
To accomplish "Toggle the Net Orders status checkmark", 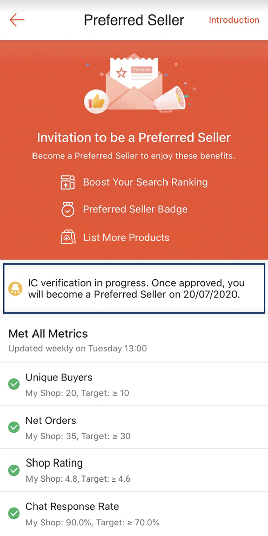I will click(x=14, y=427).
